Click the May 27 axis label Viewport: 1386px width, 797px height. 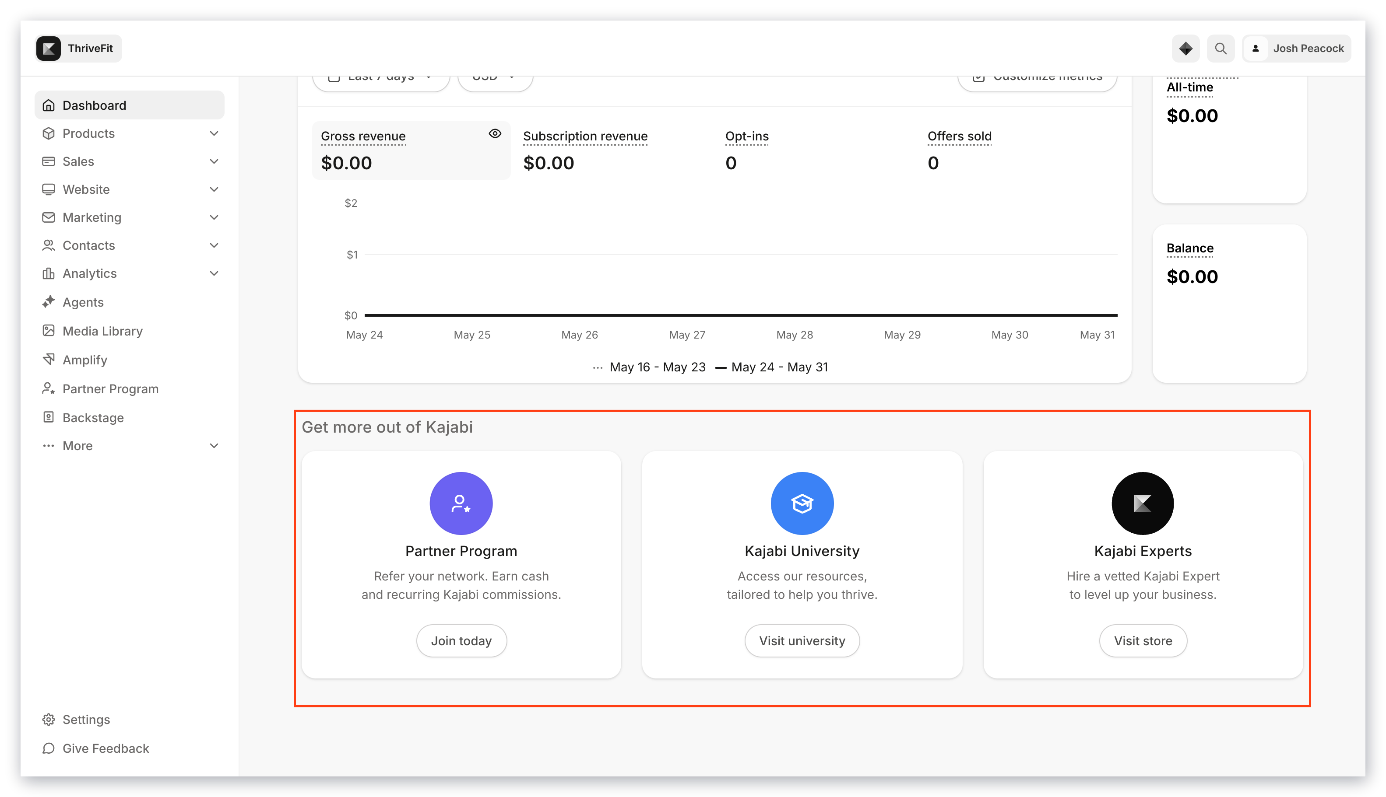pyautogui.click(x=687, y=335)
